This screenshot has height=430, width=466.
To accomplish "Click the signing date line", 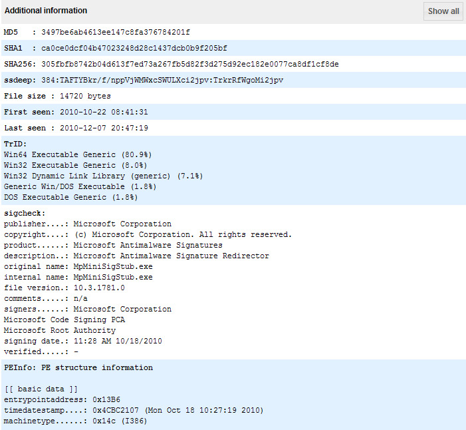I will coord(83,341).
